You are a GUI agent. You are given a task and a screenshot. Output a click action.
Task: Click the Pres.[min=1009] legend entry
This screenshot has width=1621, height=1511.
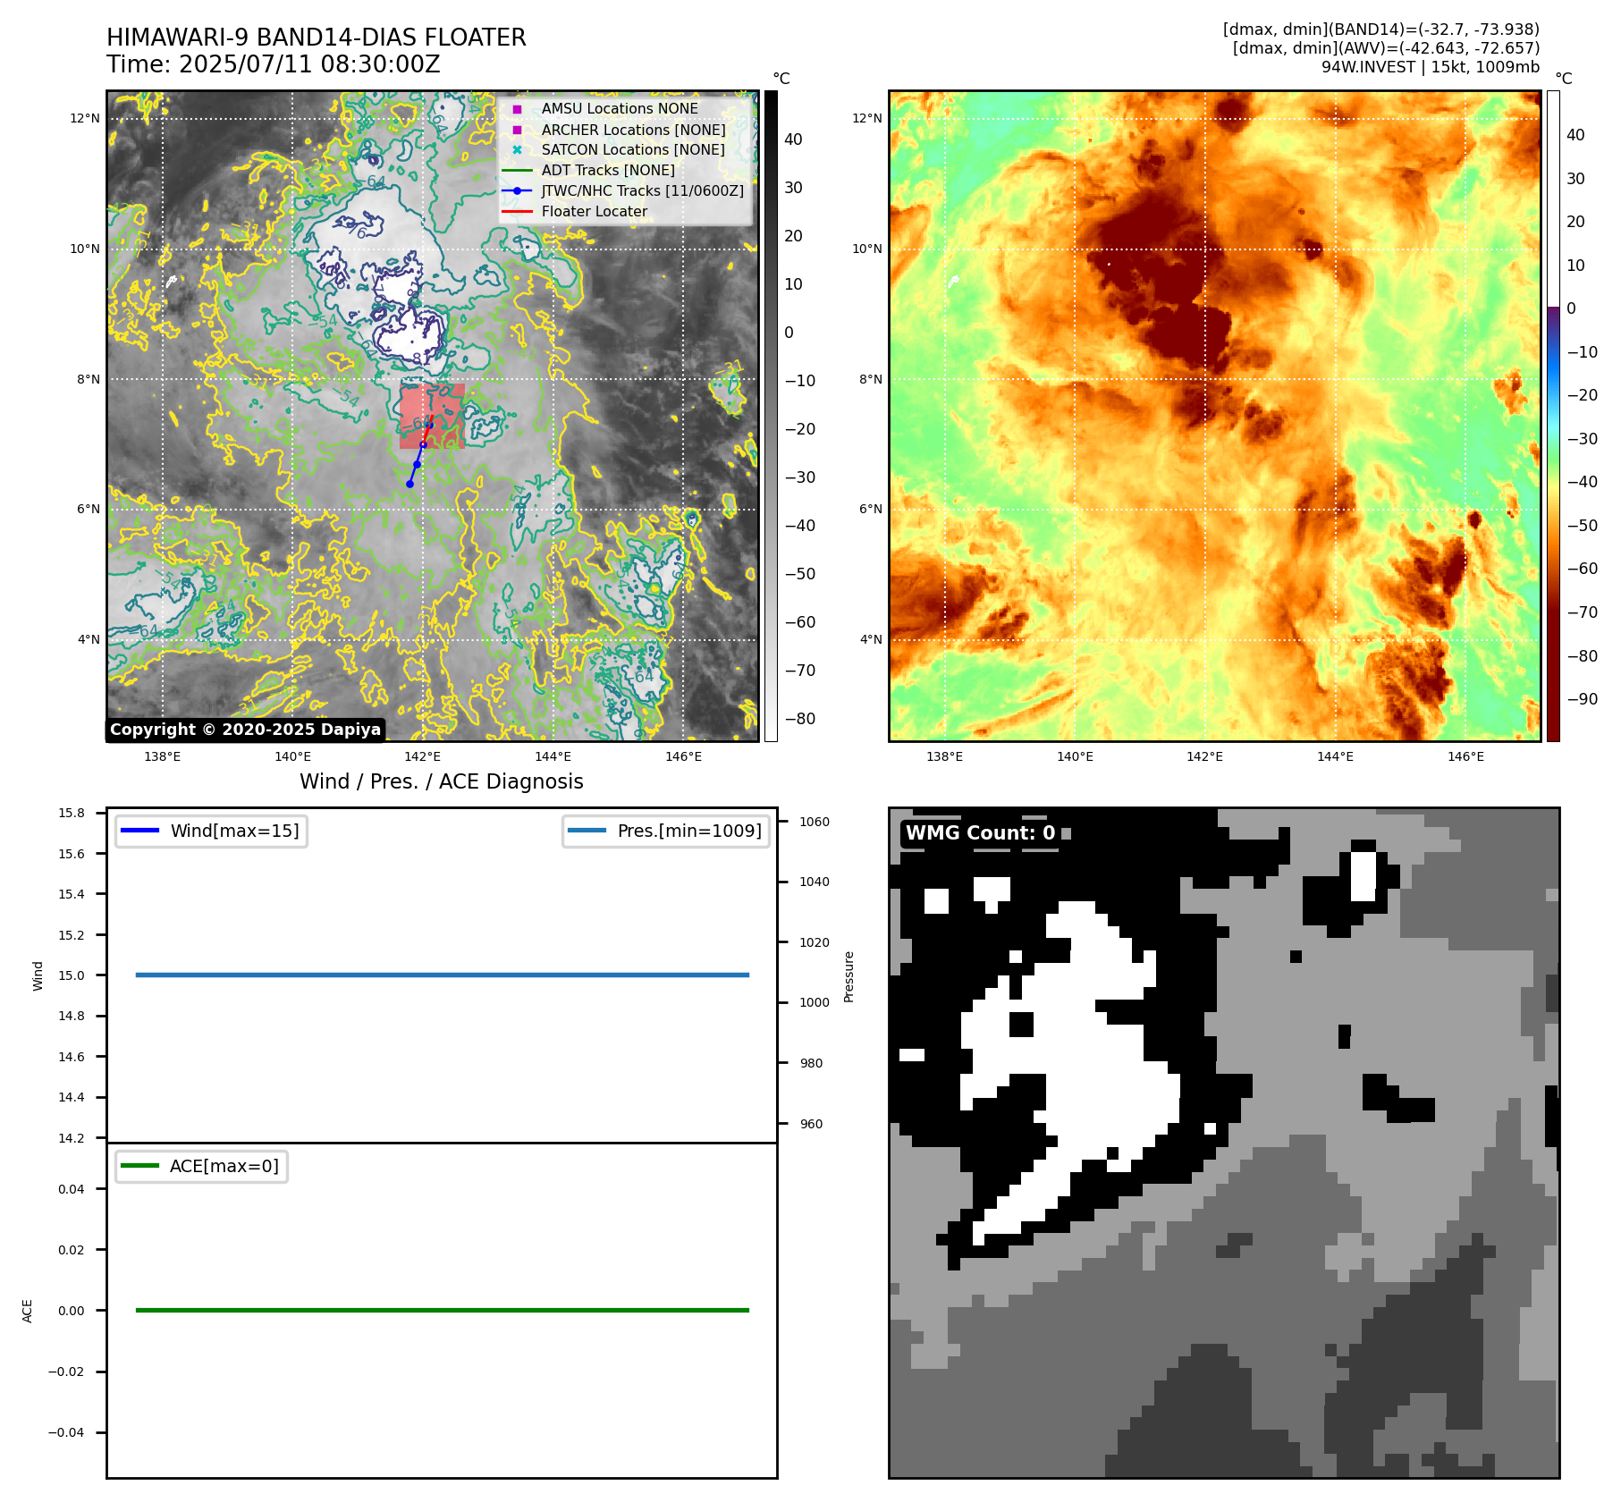(666, 831)
